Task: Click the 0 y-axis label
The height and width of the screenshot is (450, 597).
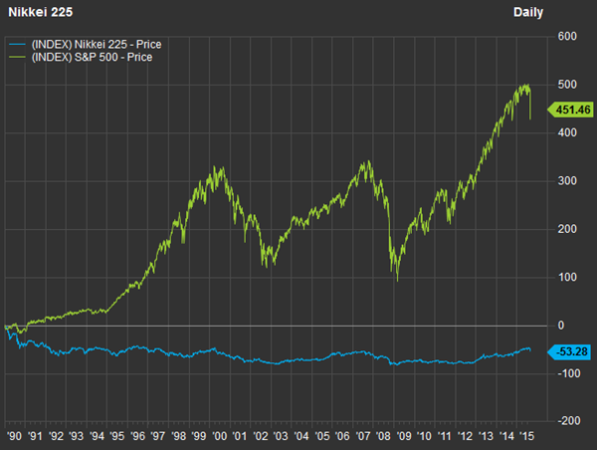Action: (561, 326)
